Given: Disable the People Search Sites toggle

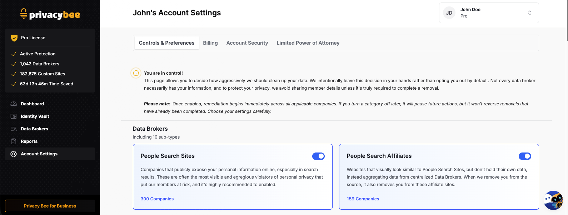Looking at the screenshot, I should tap(318, 156).
